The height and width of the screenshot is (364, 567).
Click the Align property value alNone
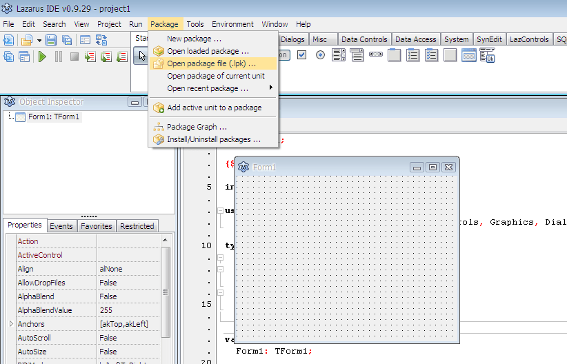point(128,269)
